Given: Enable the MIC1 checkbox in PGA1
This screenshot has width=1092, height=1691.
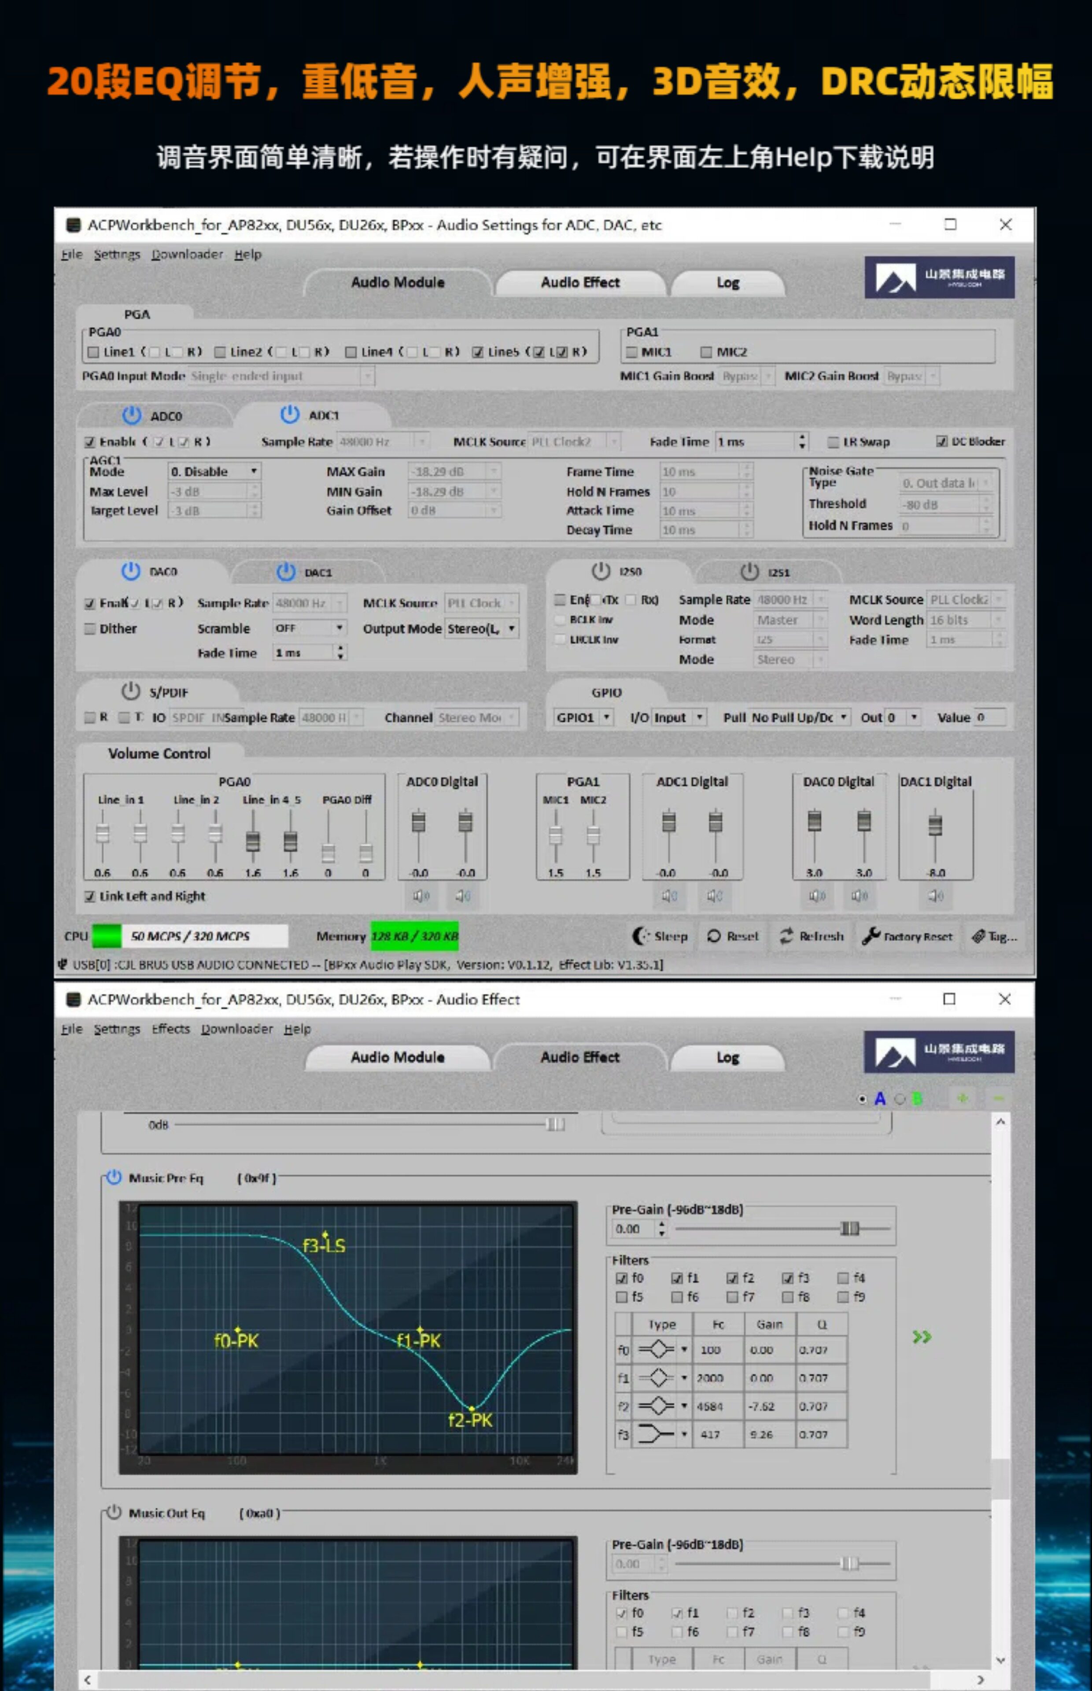Looking at the screenshot, I should (632, 352).
